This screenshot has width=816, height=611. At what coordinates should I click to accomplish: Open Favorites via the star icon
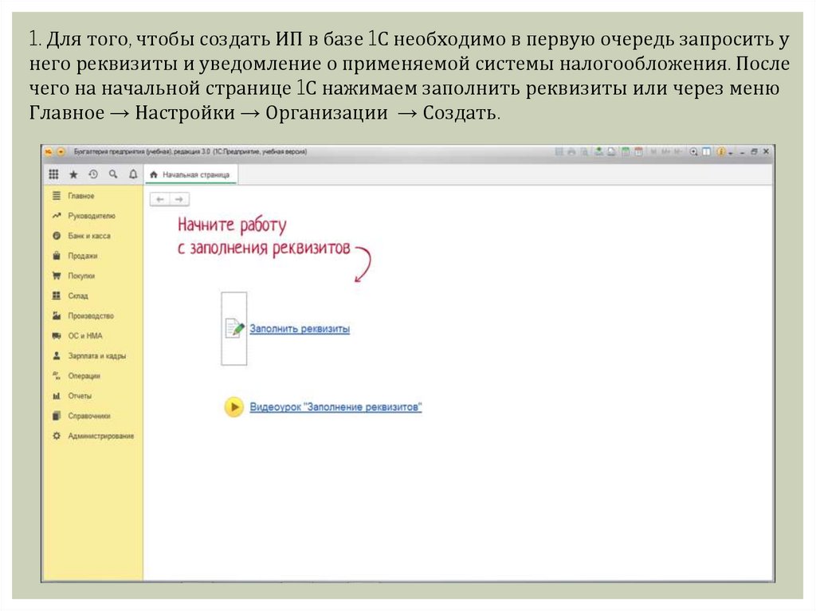coord(73,174)
